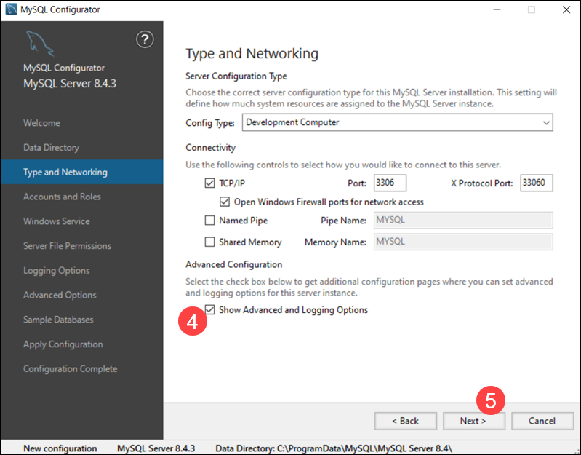Select Data Directory in sidebar
581x455 pixels.
point(51,148)
